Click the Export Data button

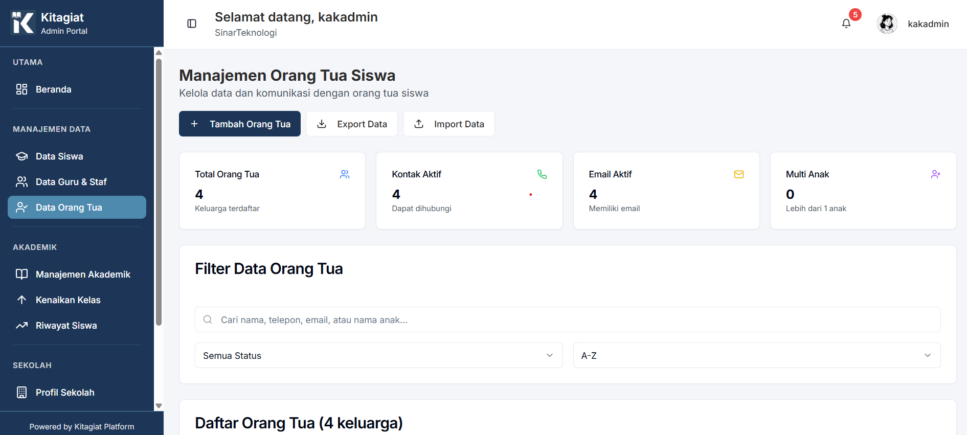point(352,124)
